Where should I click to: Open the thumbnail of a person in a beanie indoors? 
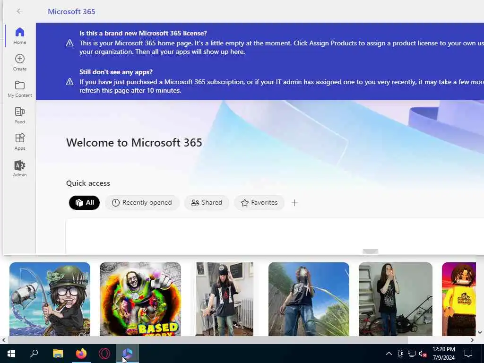click(225, 299)
